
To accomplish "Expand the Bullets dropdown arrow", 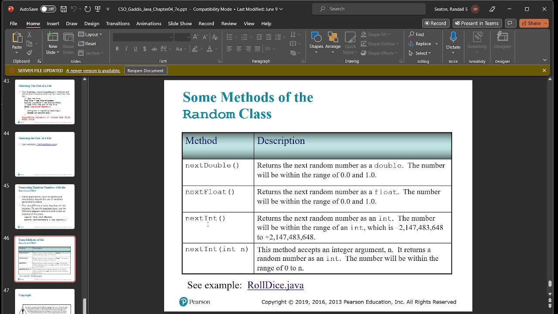I will point(236,37).
